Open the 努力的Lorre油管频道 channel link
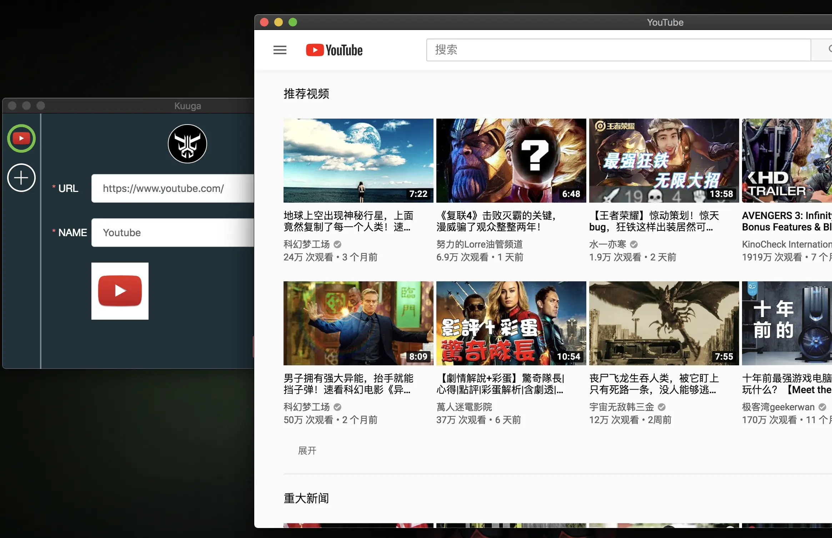 (479, 244)
